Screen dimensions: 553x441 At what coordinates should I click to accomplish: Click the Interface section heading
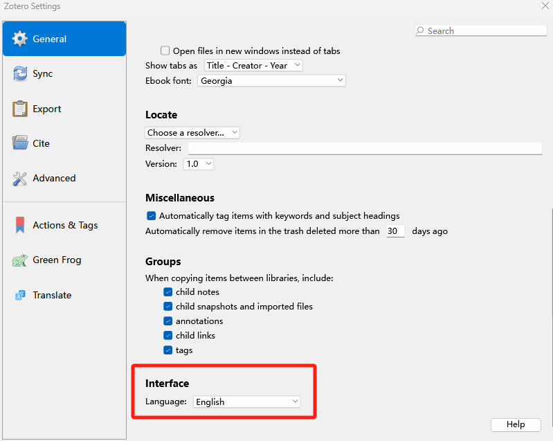click(x=167, y=384)
